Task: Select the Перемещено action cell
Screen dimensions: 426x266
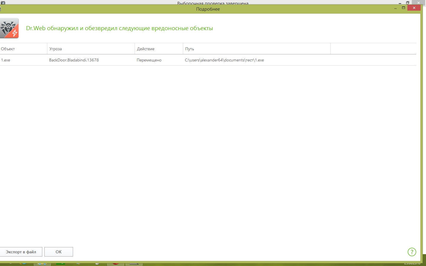Action: tap(149, 60)
